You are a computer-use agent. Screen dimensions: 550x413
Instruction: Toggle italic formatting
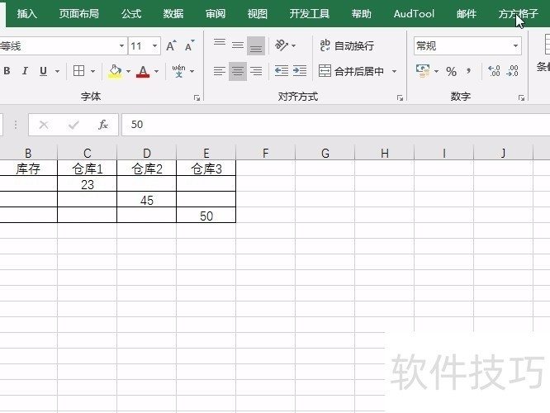(25, 71)
